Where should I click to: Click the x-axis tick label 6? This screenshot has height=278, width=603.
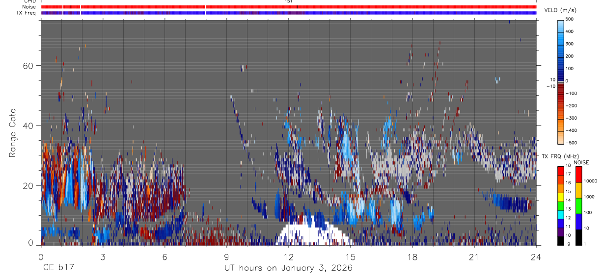coord(164,257)
